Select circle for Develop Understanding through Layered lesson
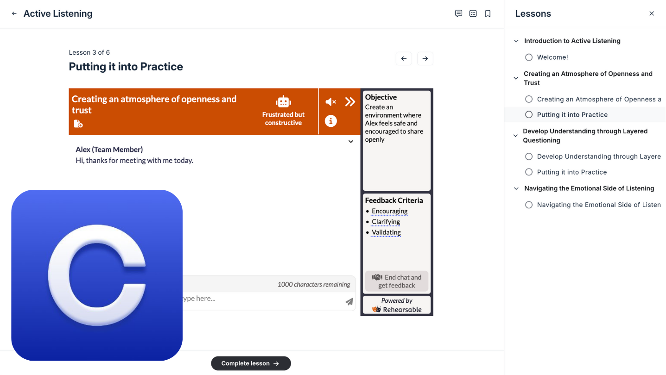This screenshot has width=666, height=375. click(529, 156)
